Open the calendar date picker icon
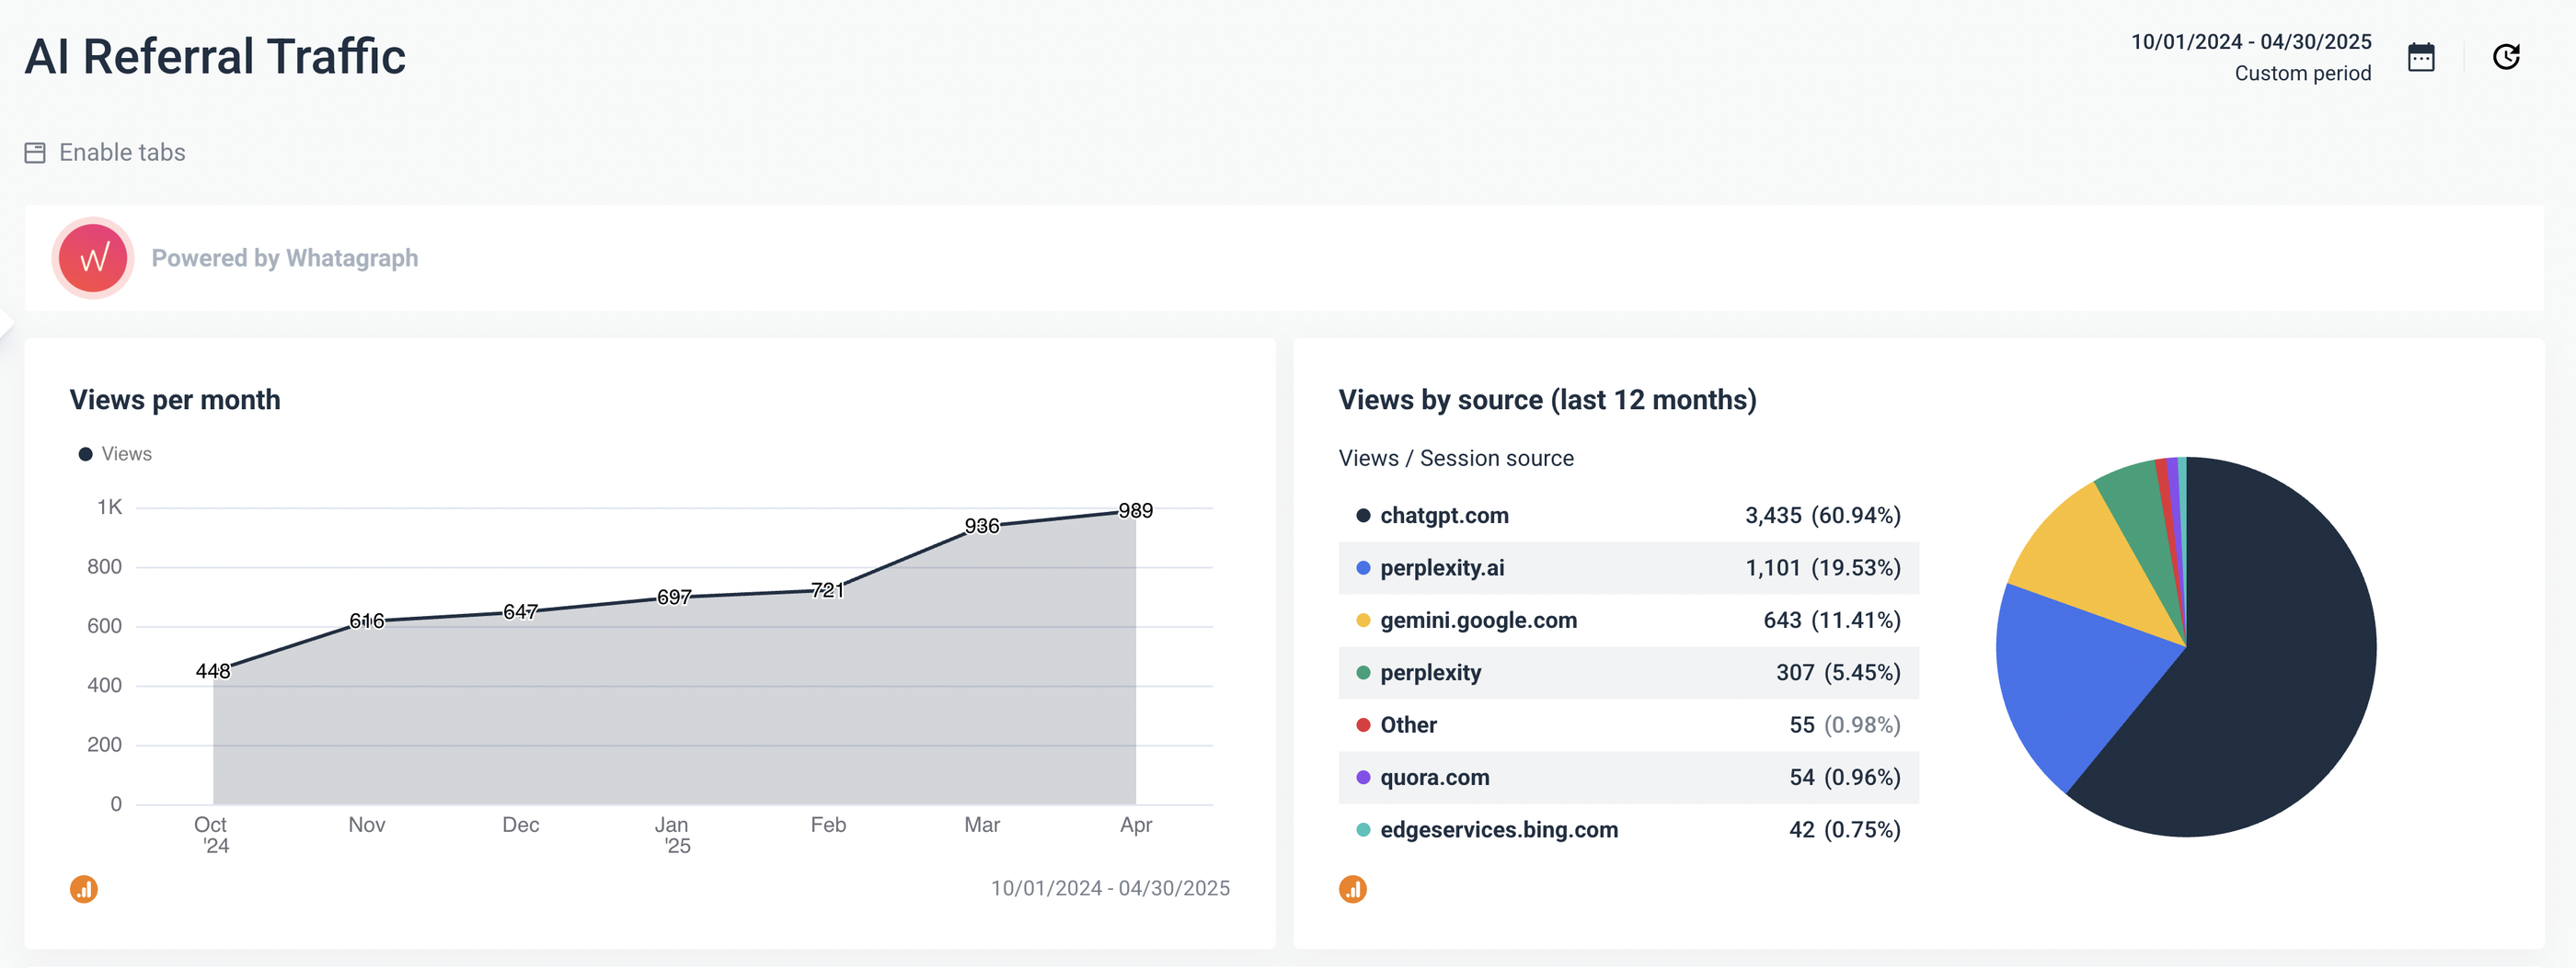The height and width of the screenshot is (968, 2576). (x=2421, y=57)
